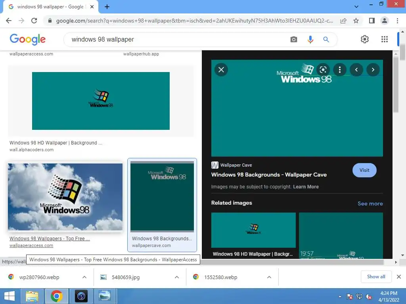This screenshot has width=406, height=304.
Task: Click the Windows 98 Backgrounds caption
Action: click(162, 239)
